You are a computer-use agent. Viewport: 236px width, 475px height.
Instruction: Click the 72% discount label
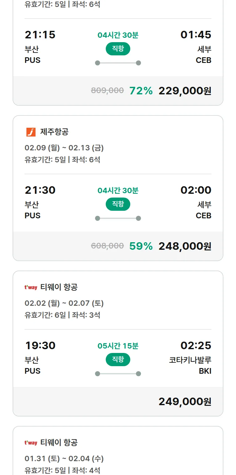click(141, 91)
